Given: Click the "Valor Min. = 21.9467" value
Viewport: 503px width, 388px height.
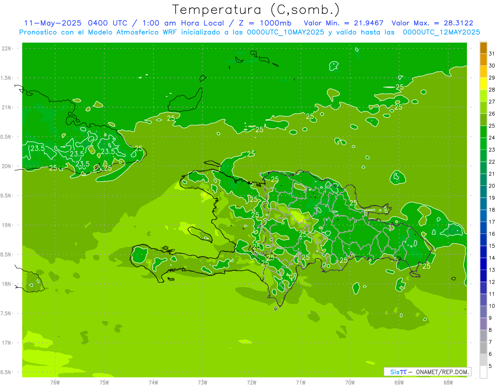Looking at the screenshot, I should (343, 23).
